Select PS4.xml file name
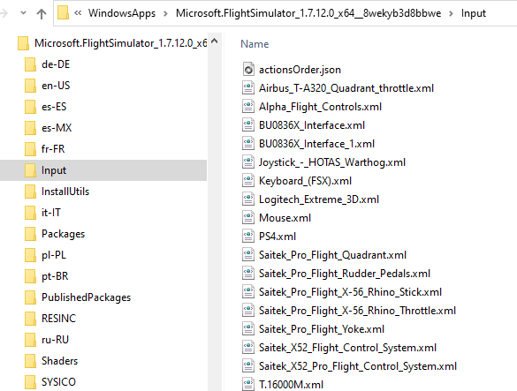The width and height of the screenshot is (517, 391). (x=278, y=237)
